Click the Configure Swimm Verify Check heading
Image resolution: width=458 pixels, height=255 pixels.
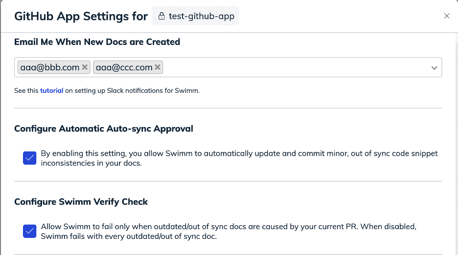81,202
